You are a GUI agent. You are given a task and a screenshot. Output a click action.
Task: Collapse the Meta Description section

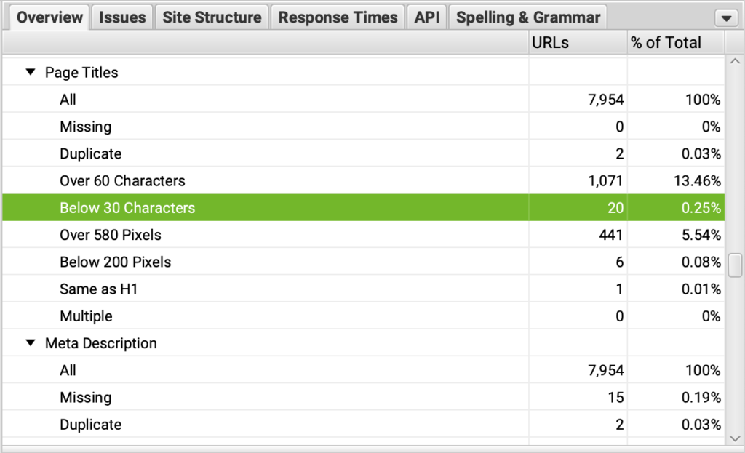click(x=31, y=343)
